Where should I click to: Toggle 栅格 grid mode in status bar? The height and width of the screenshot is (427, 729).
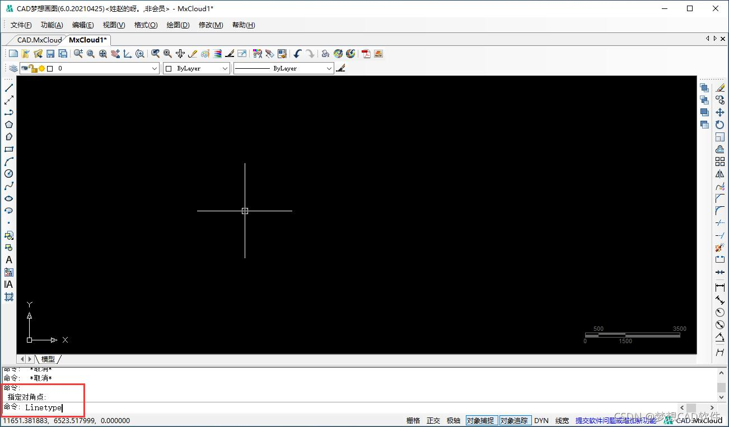point(413,420)
